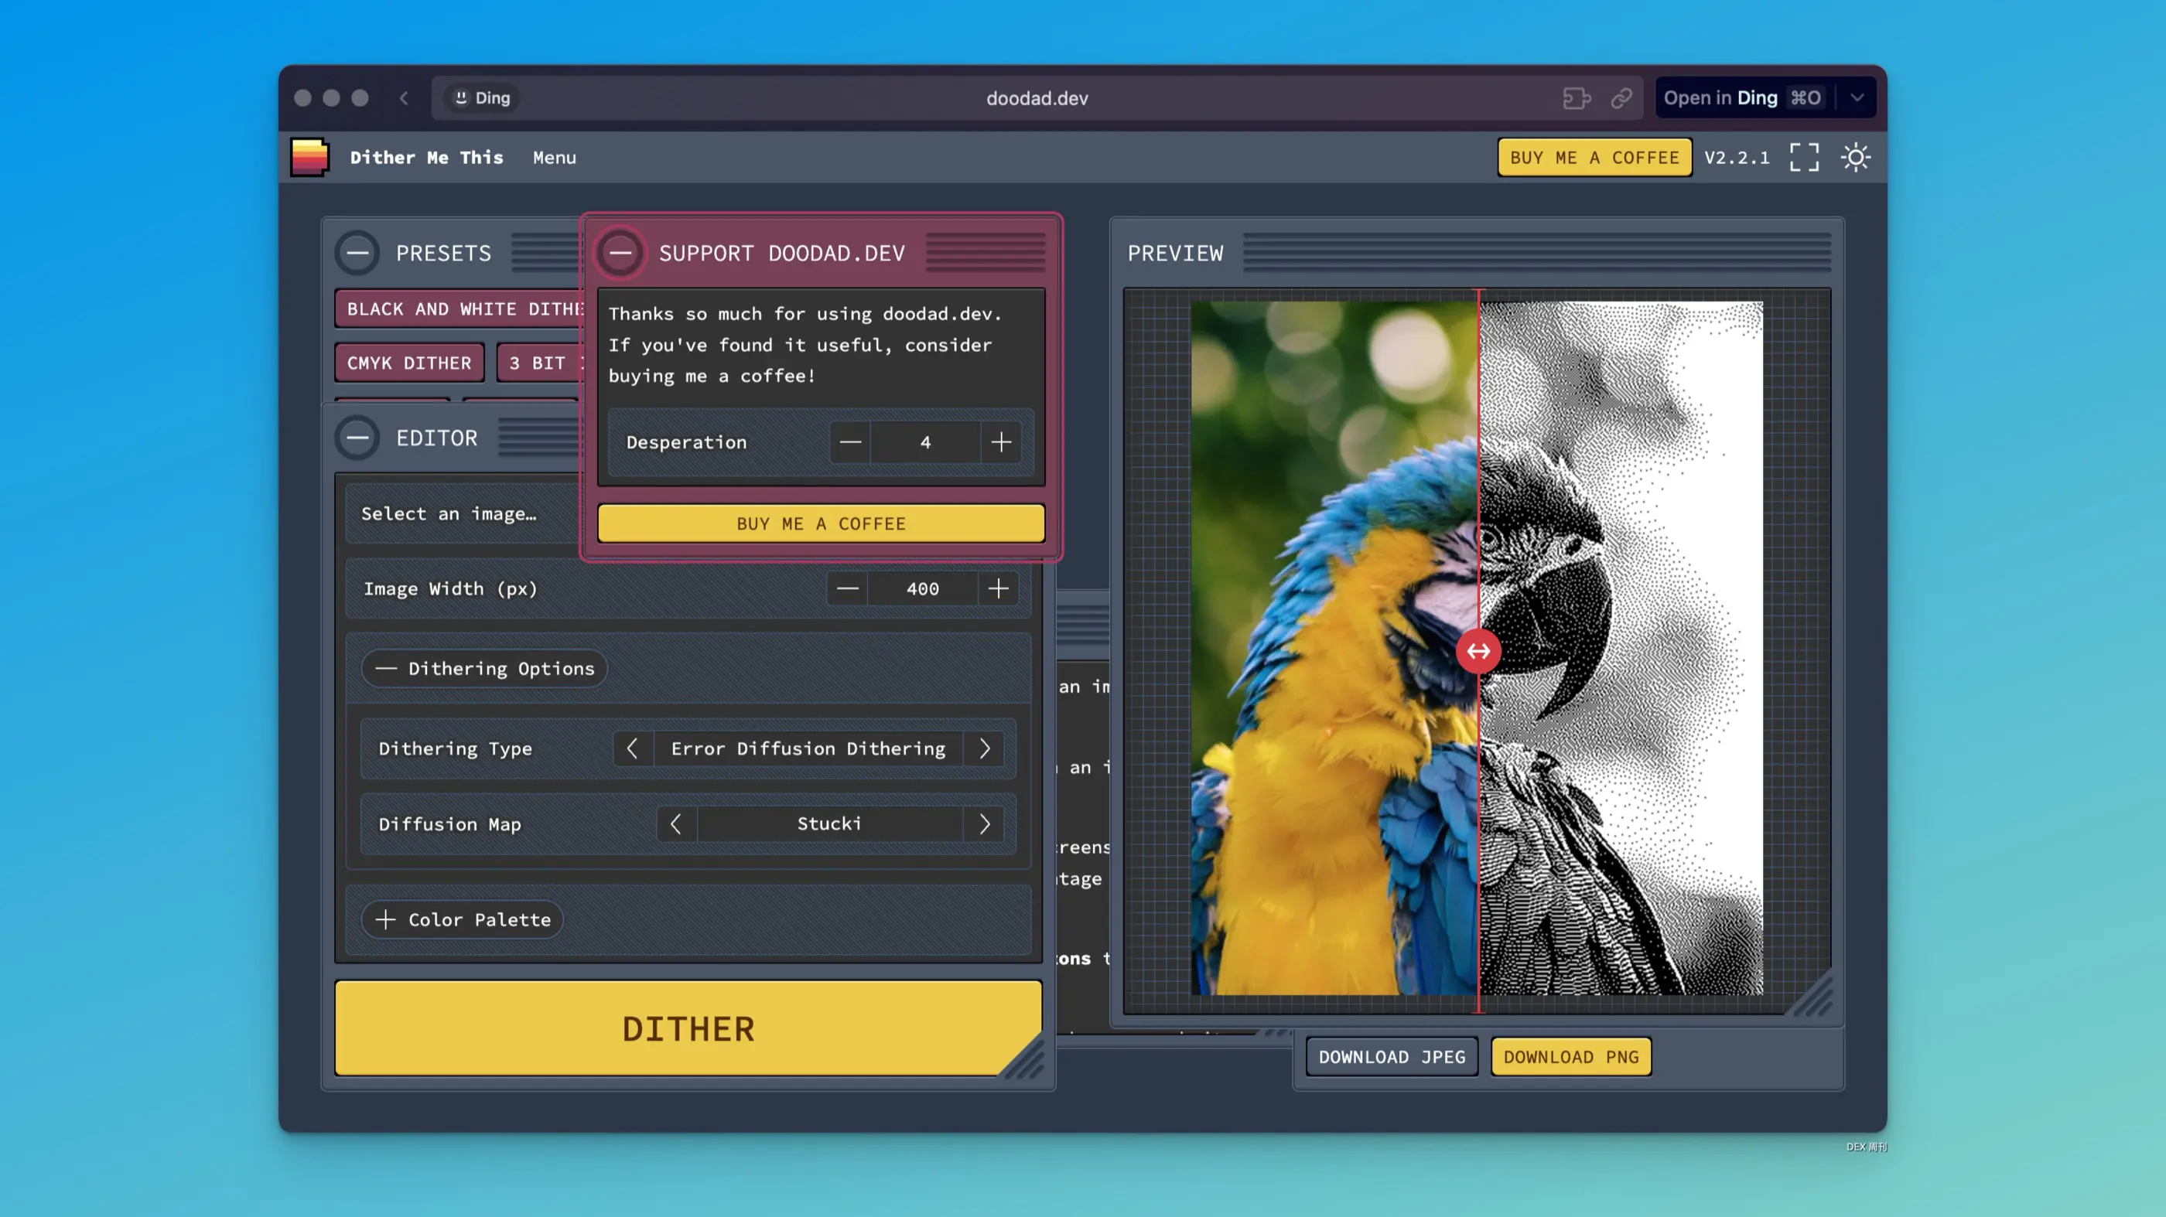Click the Editor panel resize corner handle
This screenshot has width=2166, height=1217.
coord(1025,1058)
